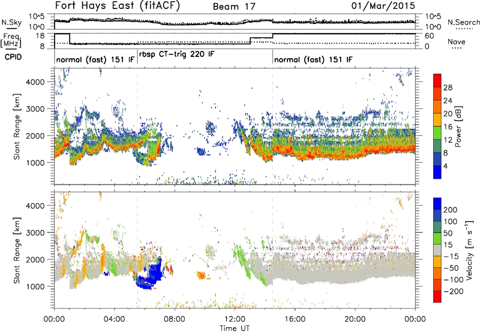This screenshot has width=480, height=332.
Task: Click the '20:00' time tick label
Action: [355, 319]
